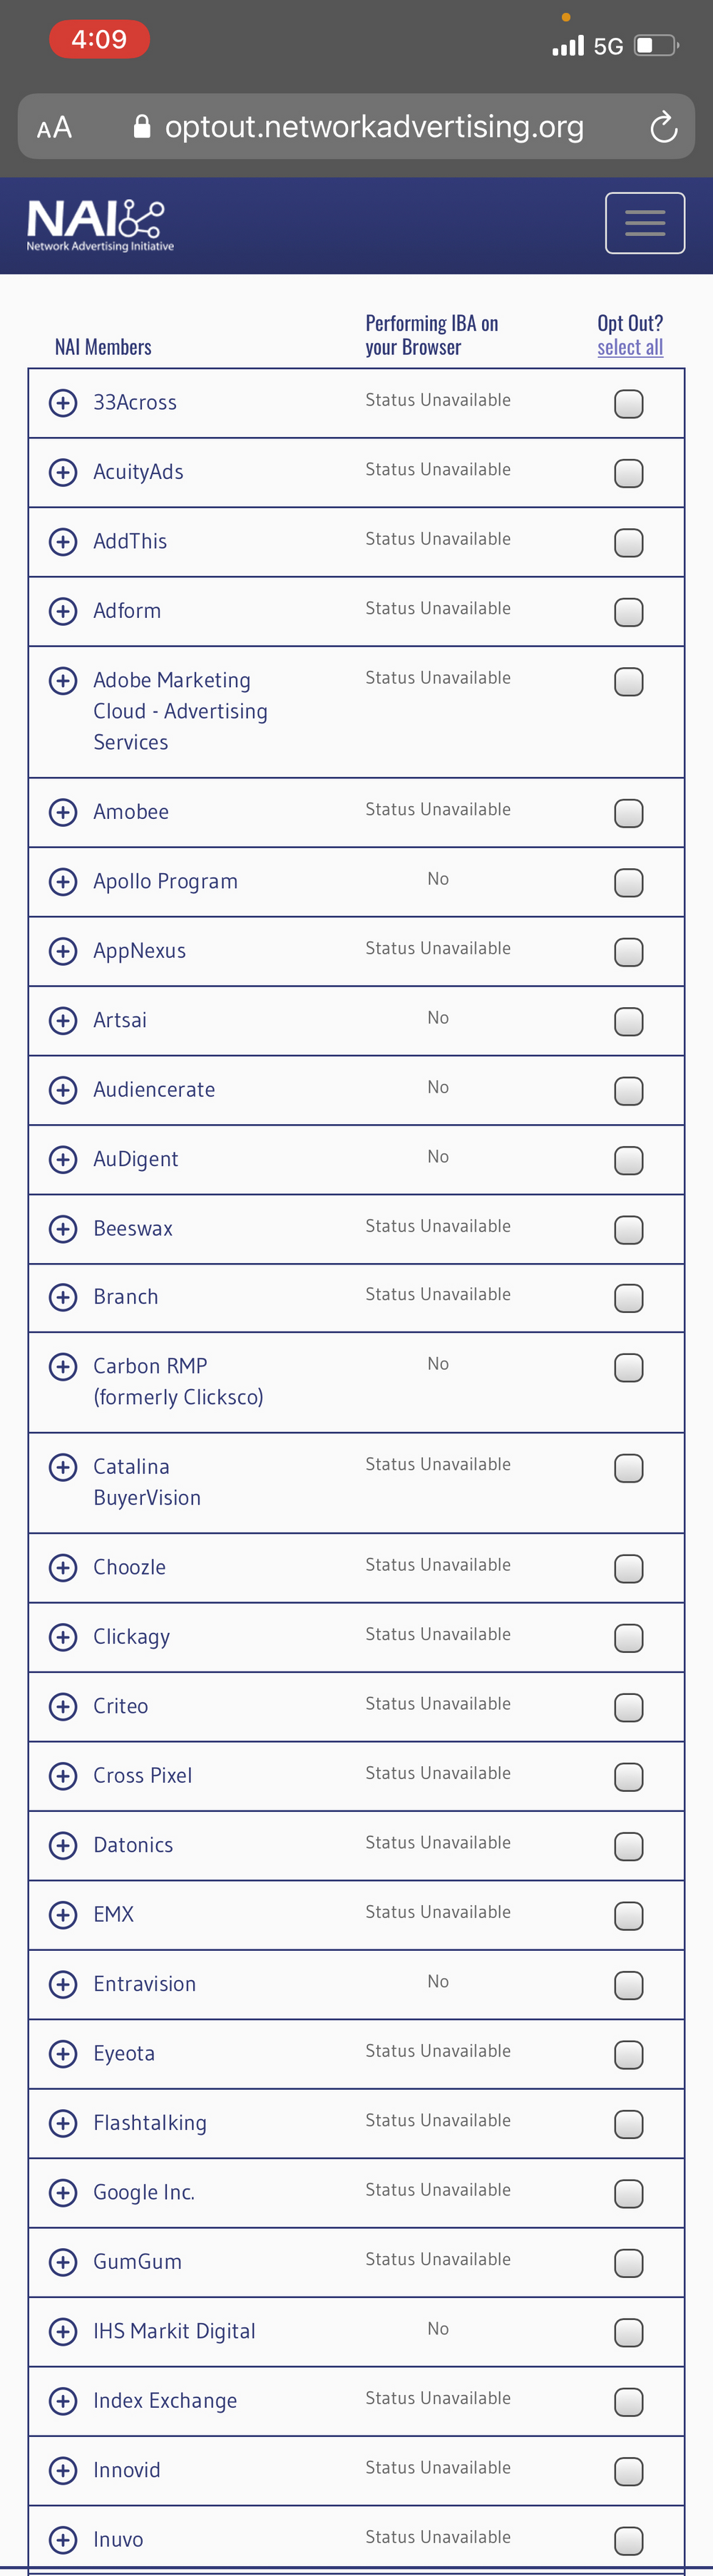Expand Adobe Marketing Cloud details
The height and width of the screenshot is (2576, 713).
[x=63, y=681]
